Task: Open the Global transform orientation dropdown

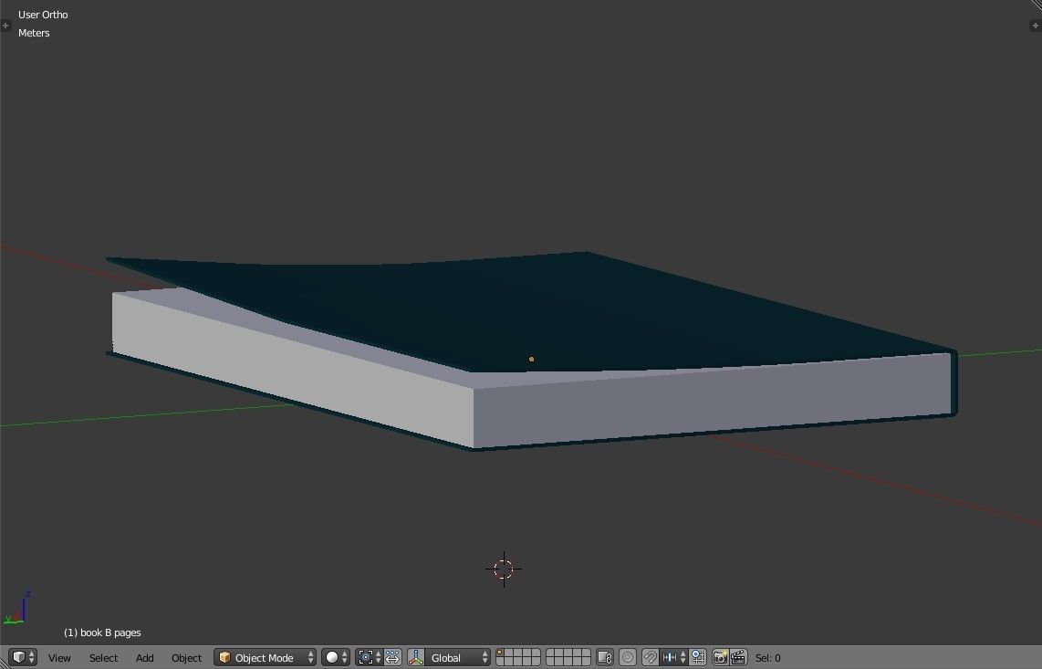Action: click(x=458, y=658)
